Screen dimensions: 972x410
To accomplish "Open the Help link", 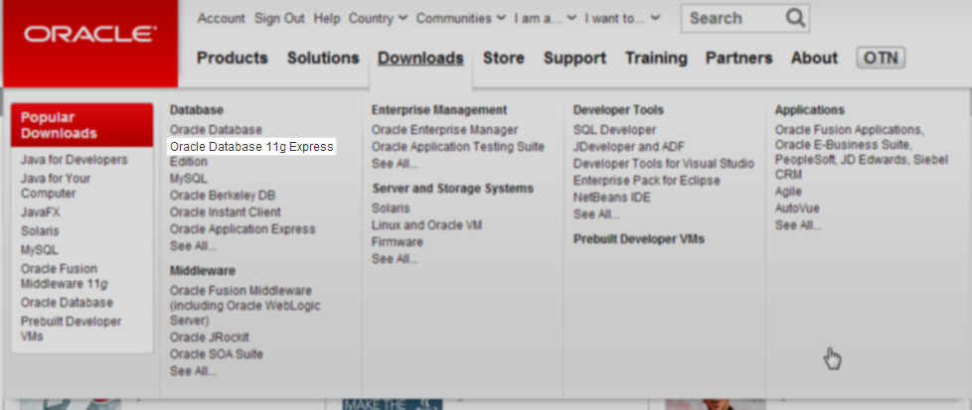I will pyautogui.click(x=327, y=19).
